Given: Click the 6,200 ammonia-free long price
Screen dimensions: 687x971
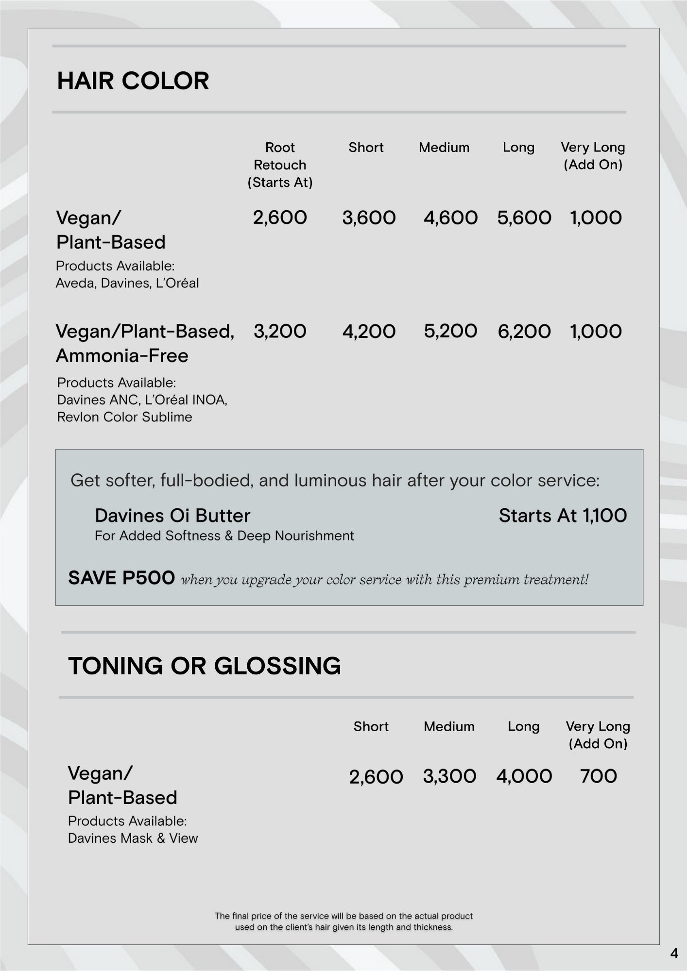Looking at the screenshot, I should (524, 331).
